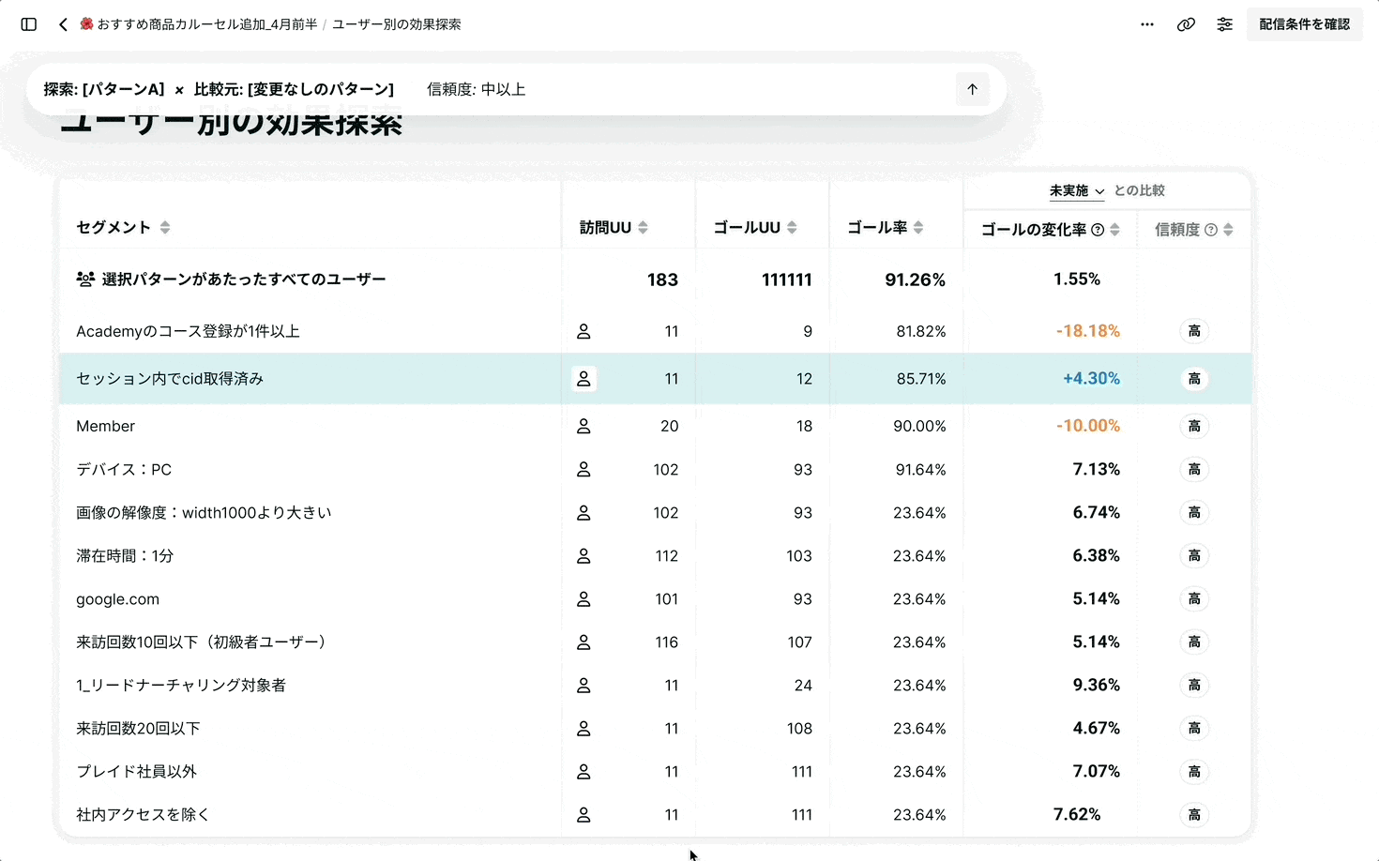Click user icon in 来訪回数20回以下 row
The image size is (1379, 861).
pos(583,728)
